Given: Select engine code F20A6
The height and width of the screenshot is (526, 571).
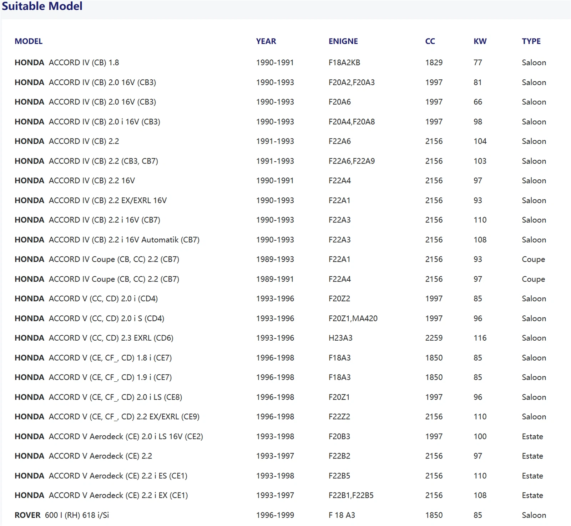Looking at the screenshot, I should pos(340,102).
